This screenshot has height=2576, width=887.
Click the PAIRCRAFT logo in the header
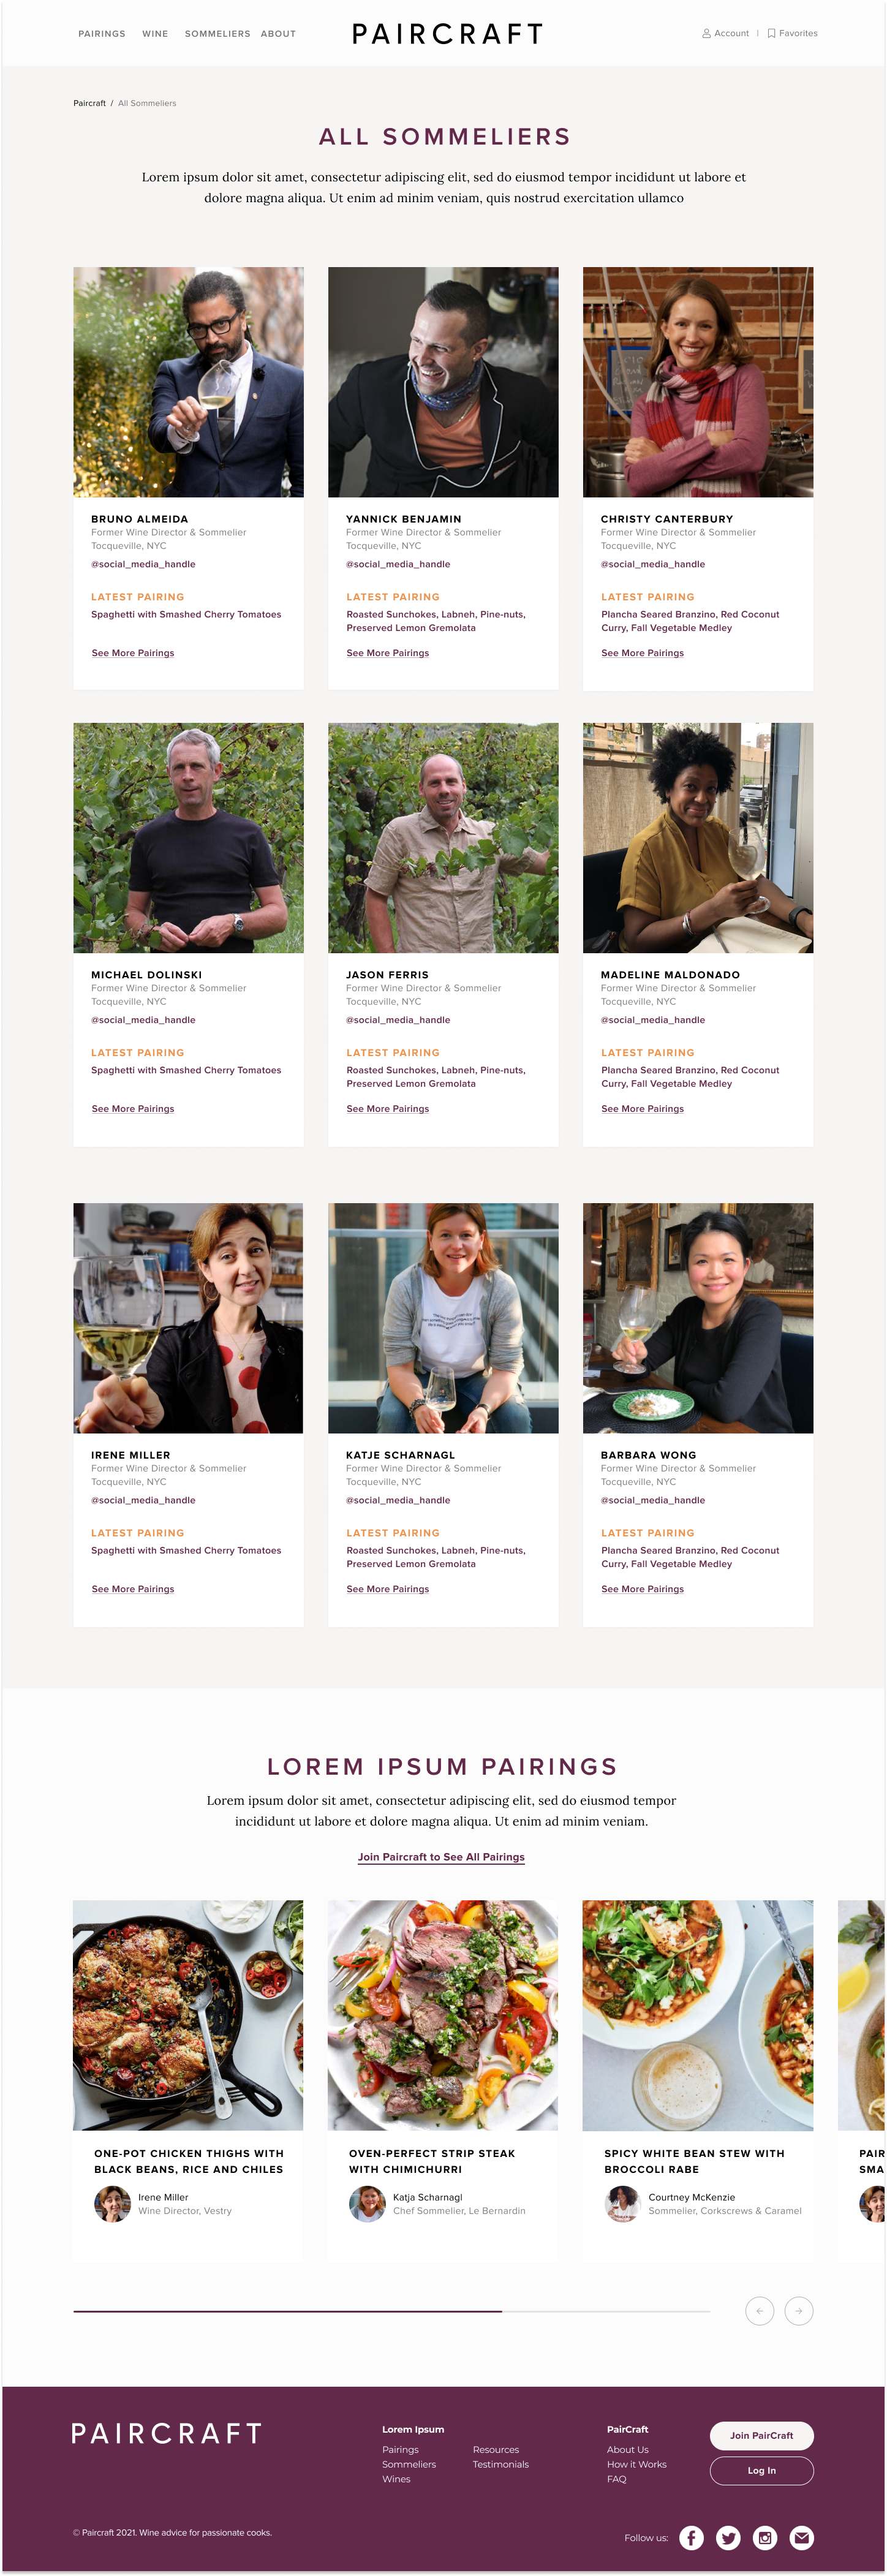[x=447, y=34]
